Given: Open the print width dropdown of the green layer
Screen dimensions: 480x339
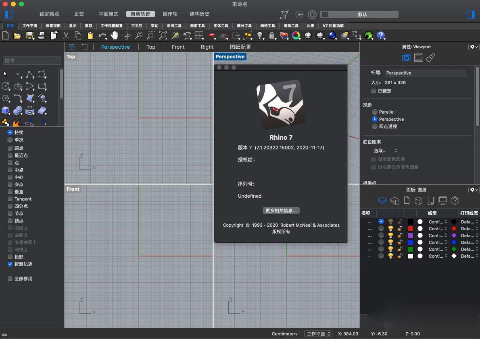Looking at the screenshot, I should click(x=470, y=249).
